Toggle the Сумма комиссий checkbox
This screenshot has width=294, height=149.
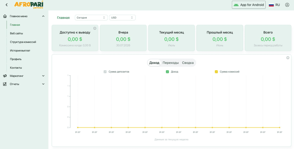tap(216, 72)
